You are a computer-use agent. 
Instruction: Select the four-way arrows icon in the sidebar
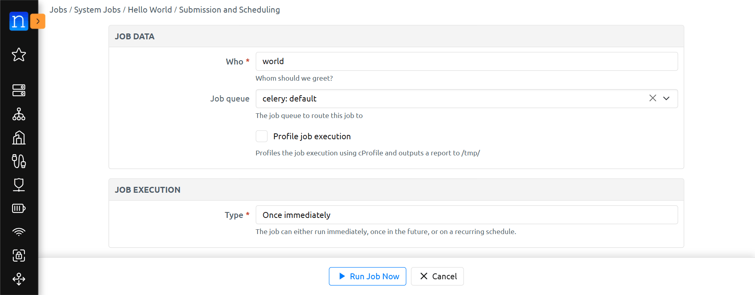18,279
